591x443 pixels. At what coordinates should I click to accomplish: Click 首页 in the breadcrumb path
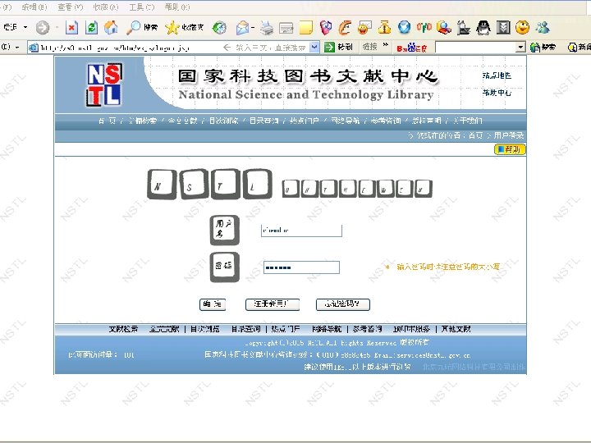click(475, 135)
